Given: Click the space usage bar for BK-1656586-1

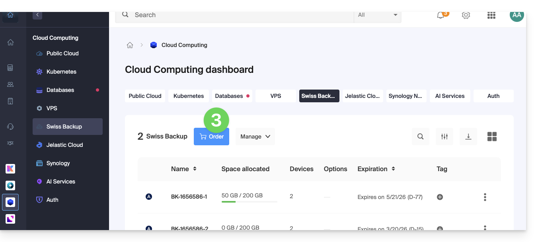Looking at the screenshot, I should [249, 202].
